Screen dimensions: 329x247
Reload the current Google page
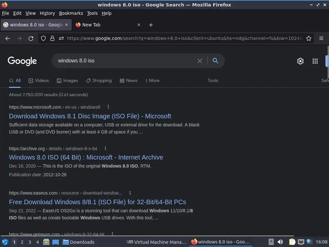click(31, 39)
